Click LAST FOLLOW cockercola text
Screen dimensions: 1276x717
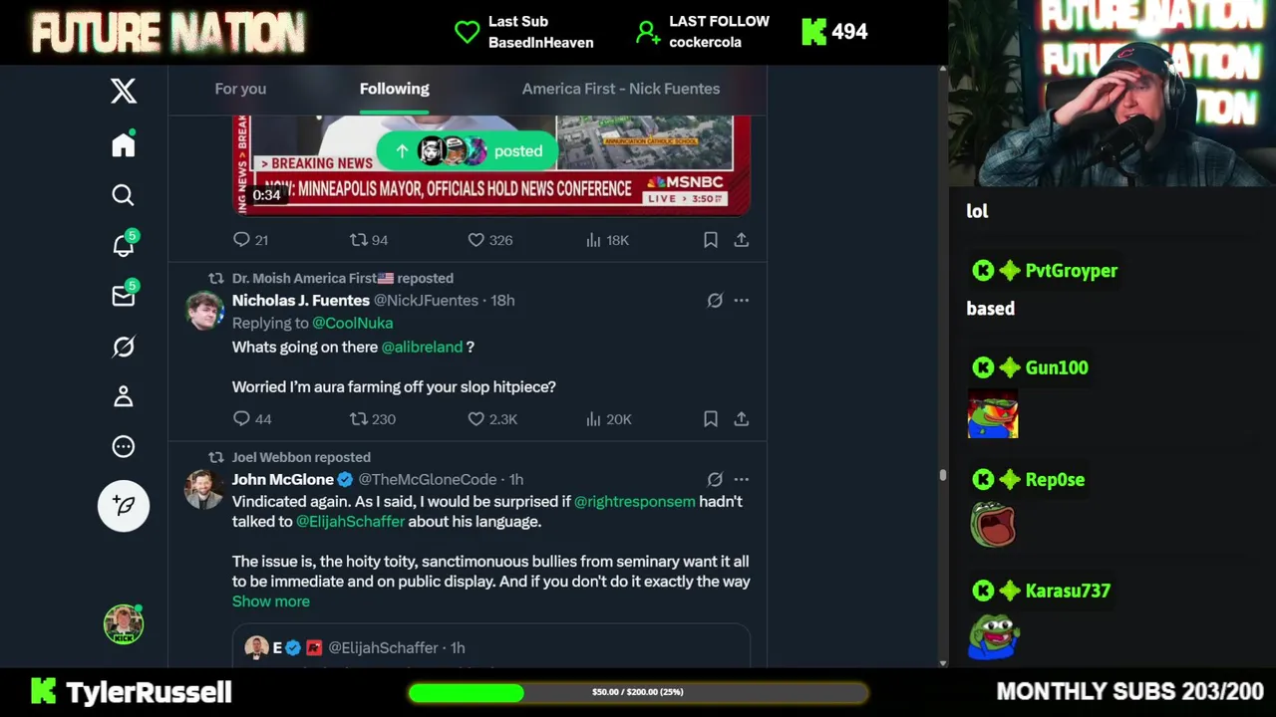pyautogui.click(x=719, y=32)
